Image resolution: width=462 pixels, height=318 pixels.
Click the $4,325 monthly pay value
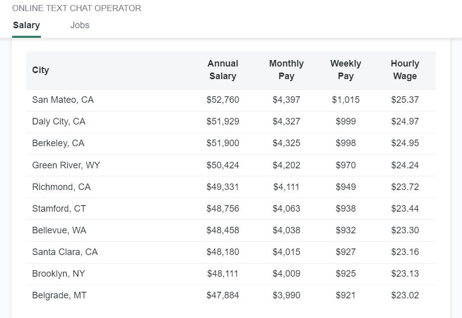(286, 143)
